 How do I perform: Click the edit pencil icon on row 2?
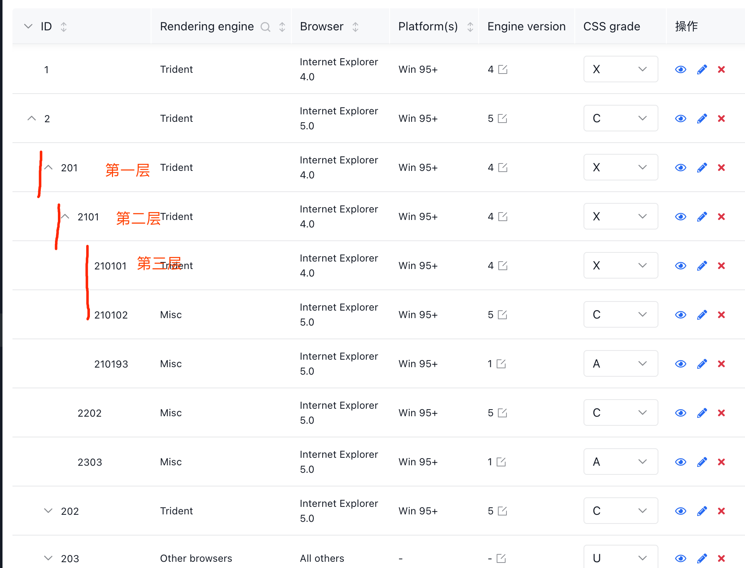(702, 118)
